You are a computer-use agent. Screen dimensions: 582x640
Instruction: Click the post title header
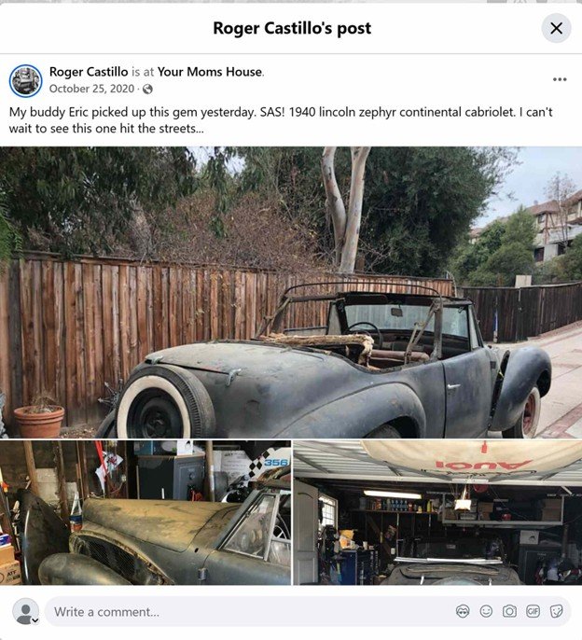coord(292,28)
